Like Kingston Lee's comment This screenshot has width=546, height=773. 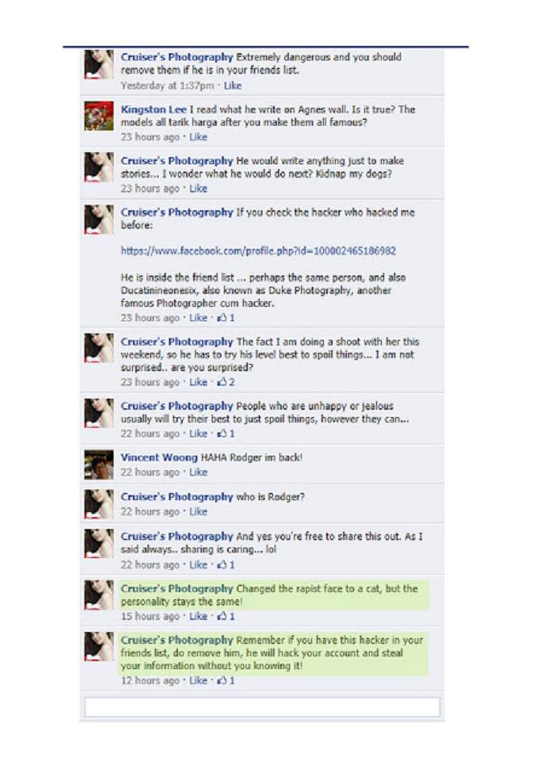(198, 137)
